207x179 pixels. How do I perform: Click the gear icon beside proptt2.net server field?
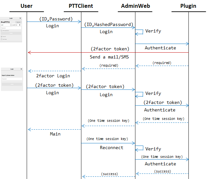[20, 25]
